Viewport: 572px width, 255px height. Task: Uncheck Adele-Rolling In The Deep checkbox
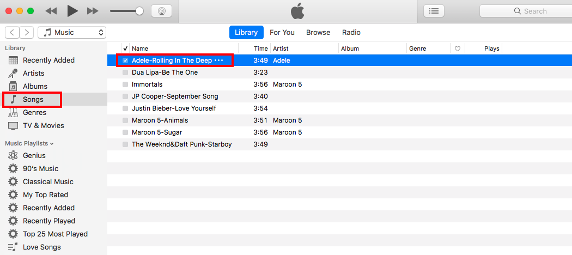[125, 60]
